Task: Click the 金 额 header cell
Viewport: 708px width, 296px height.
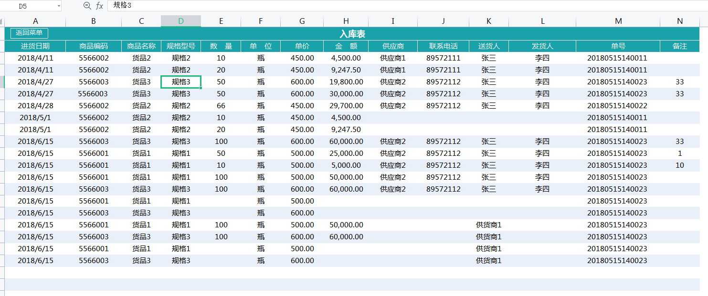Action: 346,46
